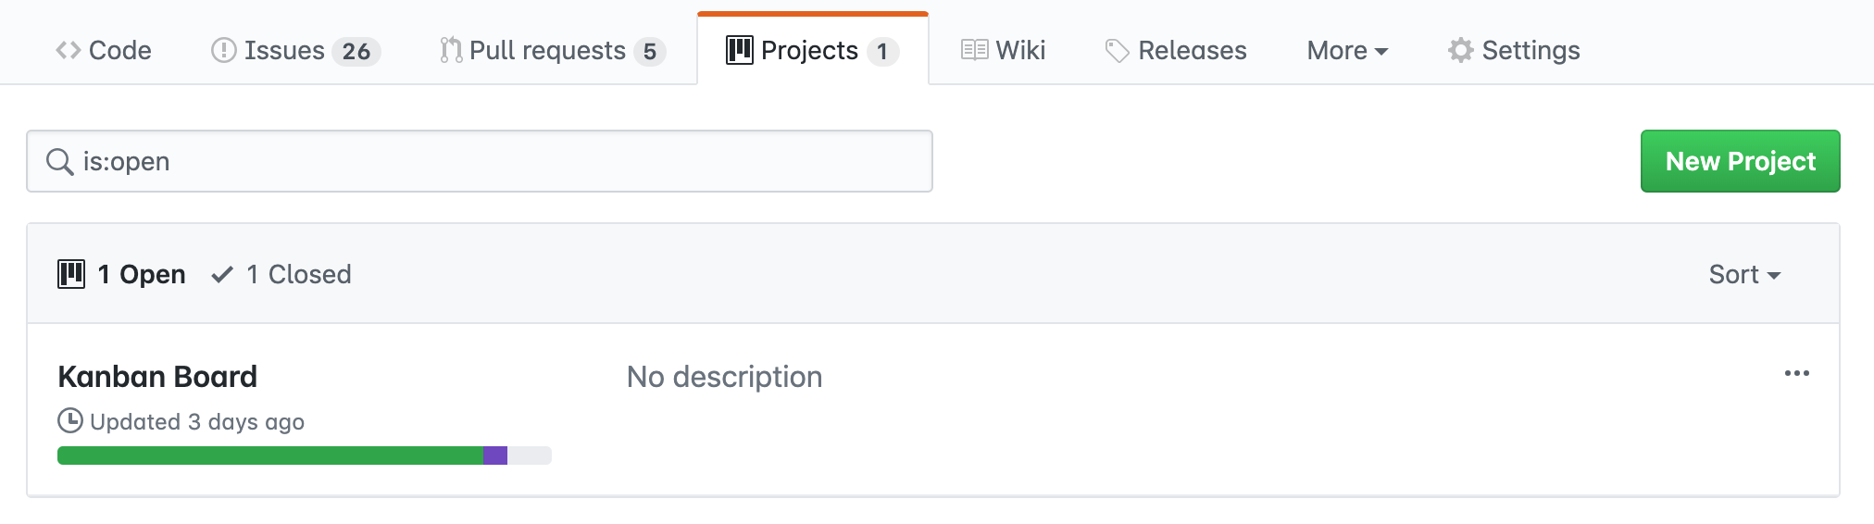The height and width of the screenshot is (524, 1874).
Task: Click the green section of progress bar
Action: click(270, 455)
